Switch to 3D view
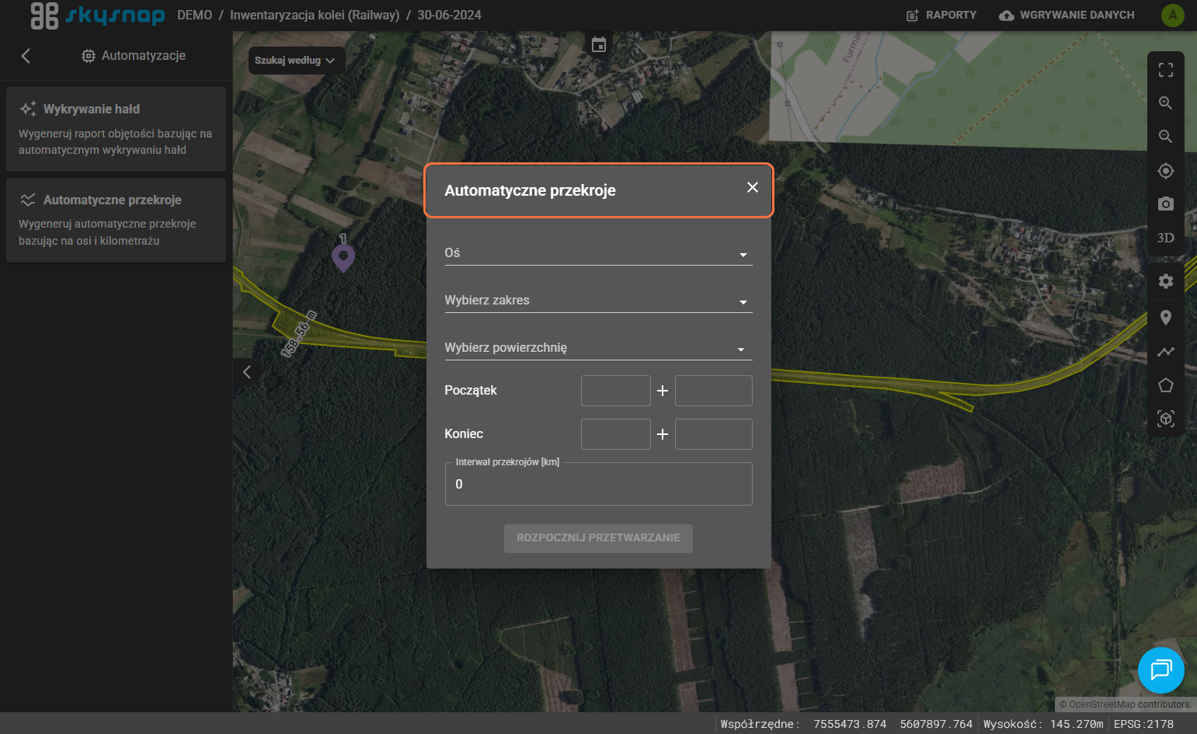 point(1165,238)
